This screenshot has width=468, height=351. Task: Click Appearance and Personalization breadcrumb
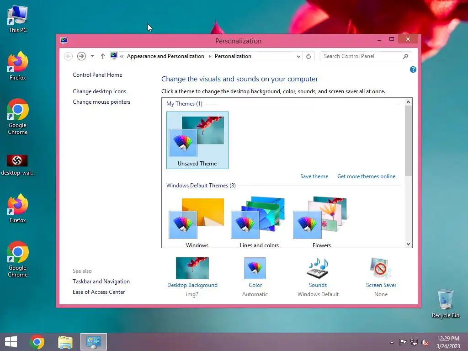pos(165,56)
